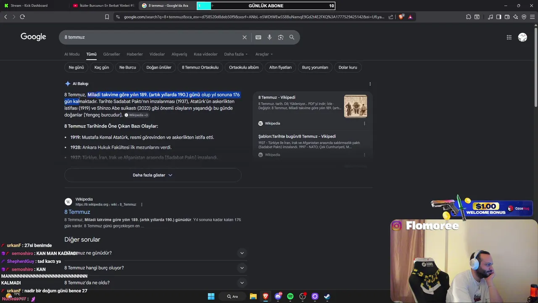This screenshot has height=303, width=538.
Task: Open Discord from the taskbar
Action: click(x=278, y=296)
